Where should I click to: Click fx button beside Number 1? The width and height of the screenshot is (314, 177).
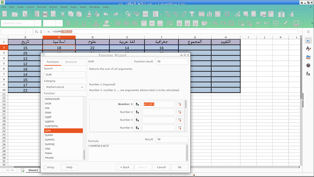[x=137, y=104]
